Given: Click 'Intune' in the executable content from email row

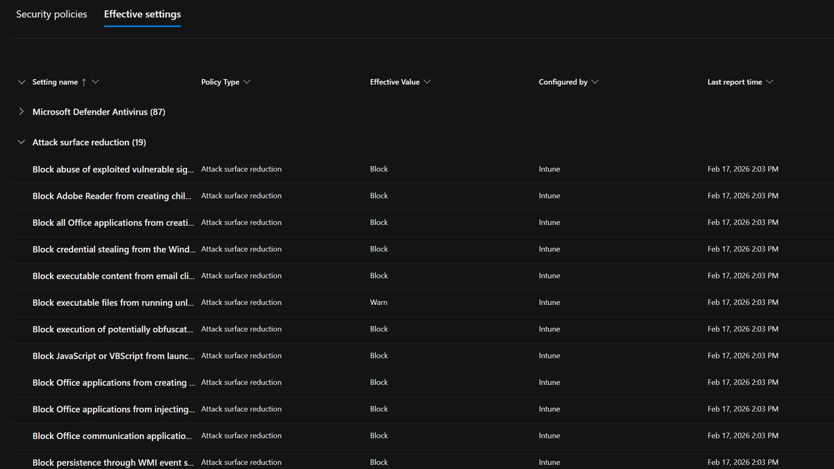Looking at the screenshot, I should [549, 276].
